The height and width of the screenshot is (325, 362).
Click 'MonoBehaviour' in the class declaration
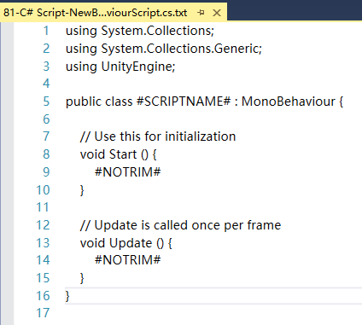(289, 102)
